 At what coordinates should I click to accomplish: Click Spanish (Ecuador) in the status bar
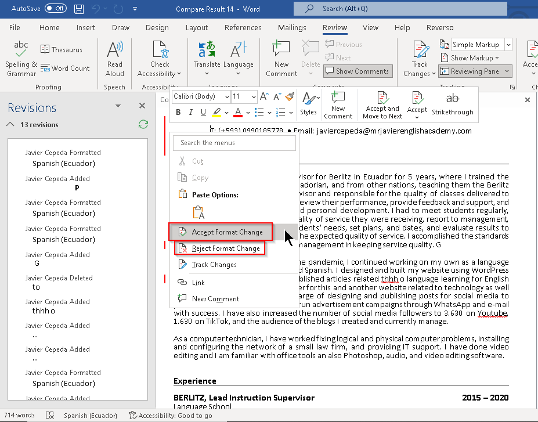(91, 416)
